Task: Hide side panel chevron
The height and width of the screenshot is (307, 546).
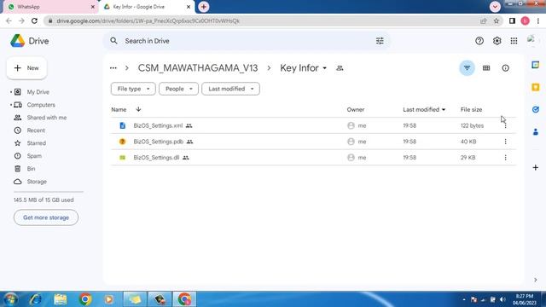Action: tap(536, 280)
